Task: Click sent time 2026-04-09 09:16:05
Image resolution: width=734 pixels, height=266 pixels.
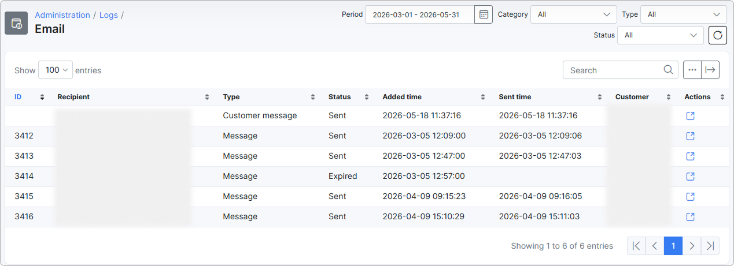Action: pos(540,196)
